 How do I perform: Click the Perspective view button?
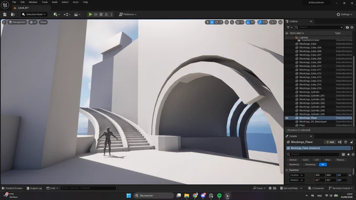point(17,22)
